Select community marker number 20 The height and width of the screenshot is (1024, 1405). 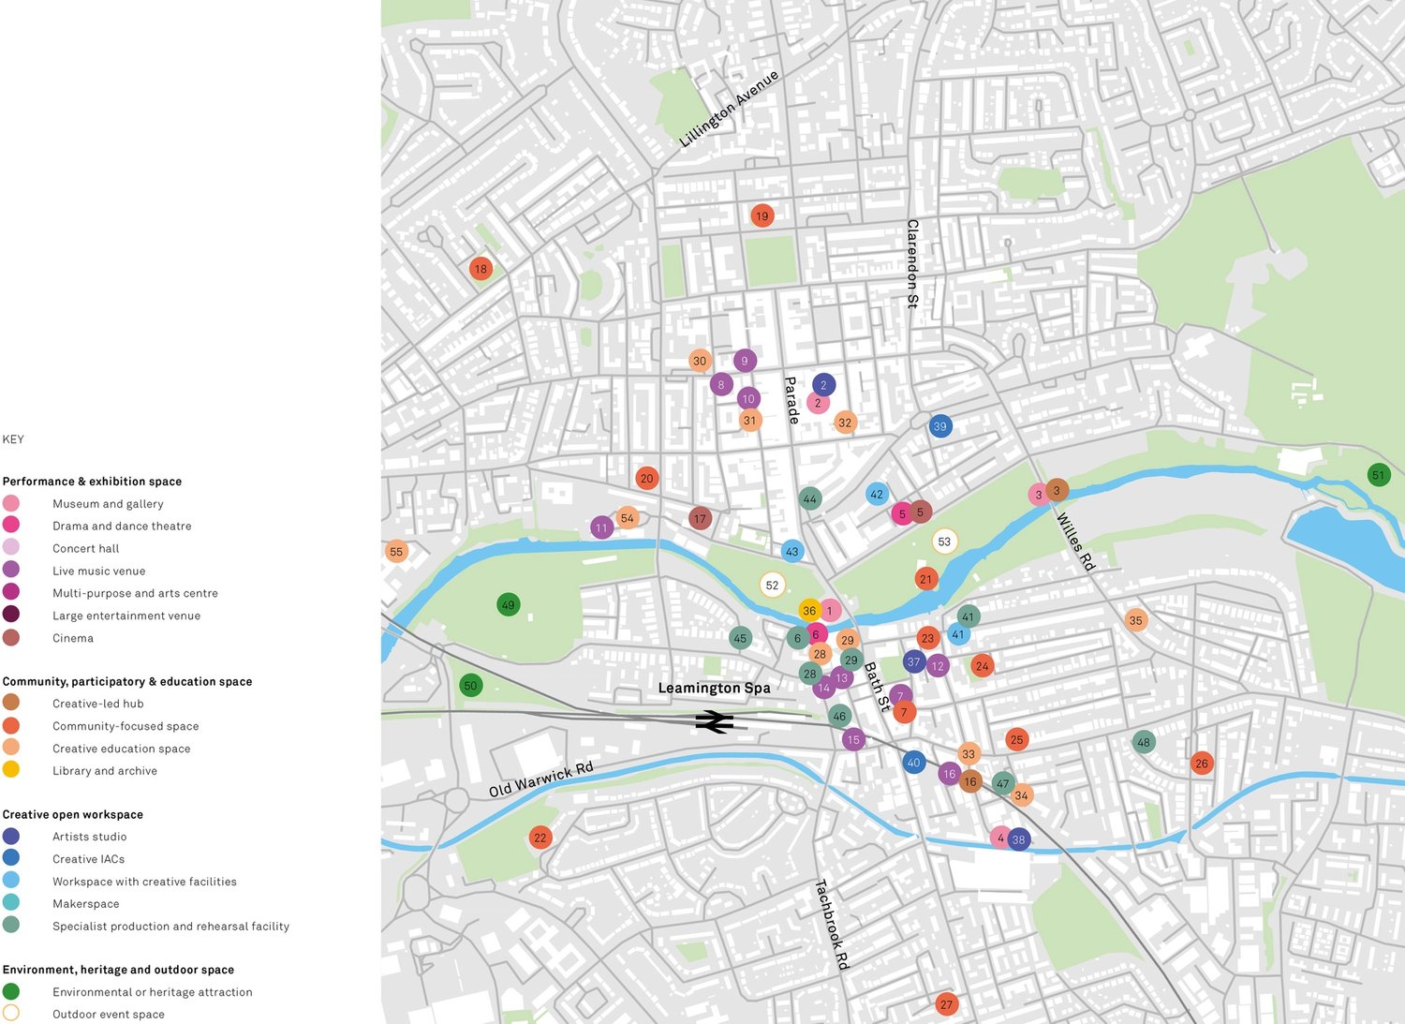tap(647, 479)
